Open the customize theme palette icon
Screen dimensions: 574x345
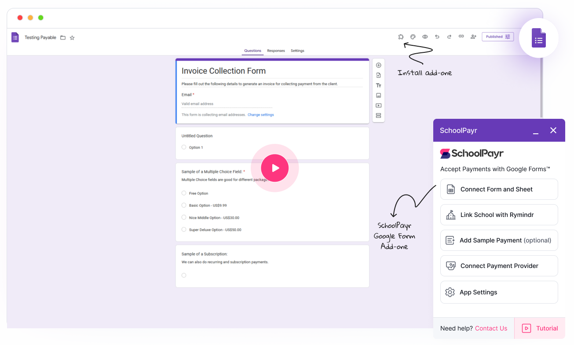coord(413,37)
